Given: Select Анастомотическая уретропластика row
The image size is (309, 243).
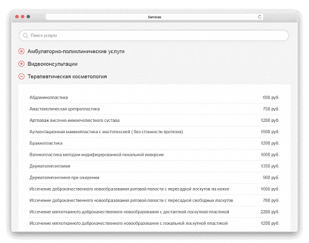Looking at the screenshot, I should pos(154,109).
